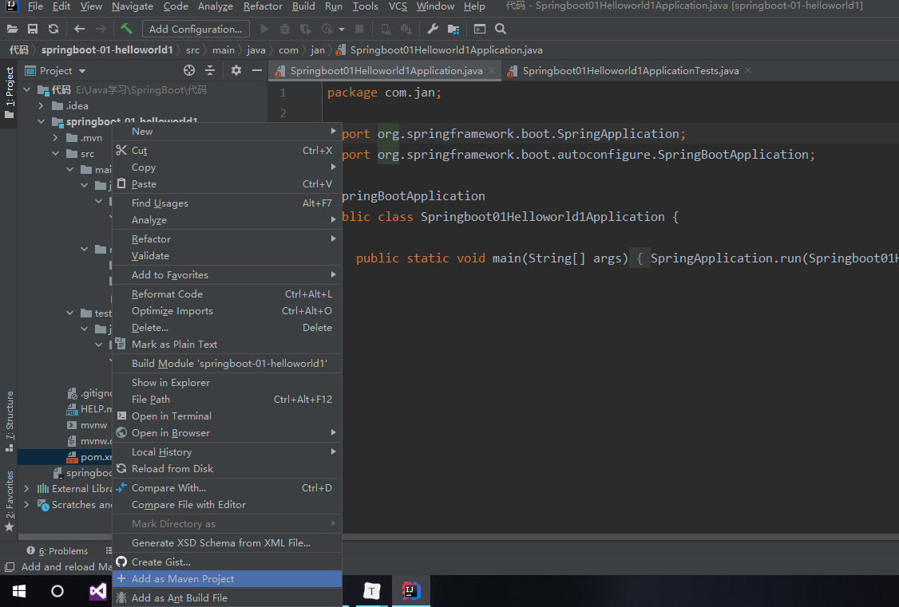Screen dimensions: 899x607
Task: Expand the .idea folder
Action: (41, 106)
